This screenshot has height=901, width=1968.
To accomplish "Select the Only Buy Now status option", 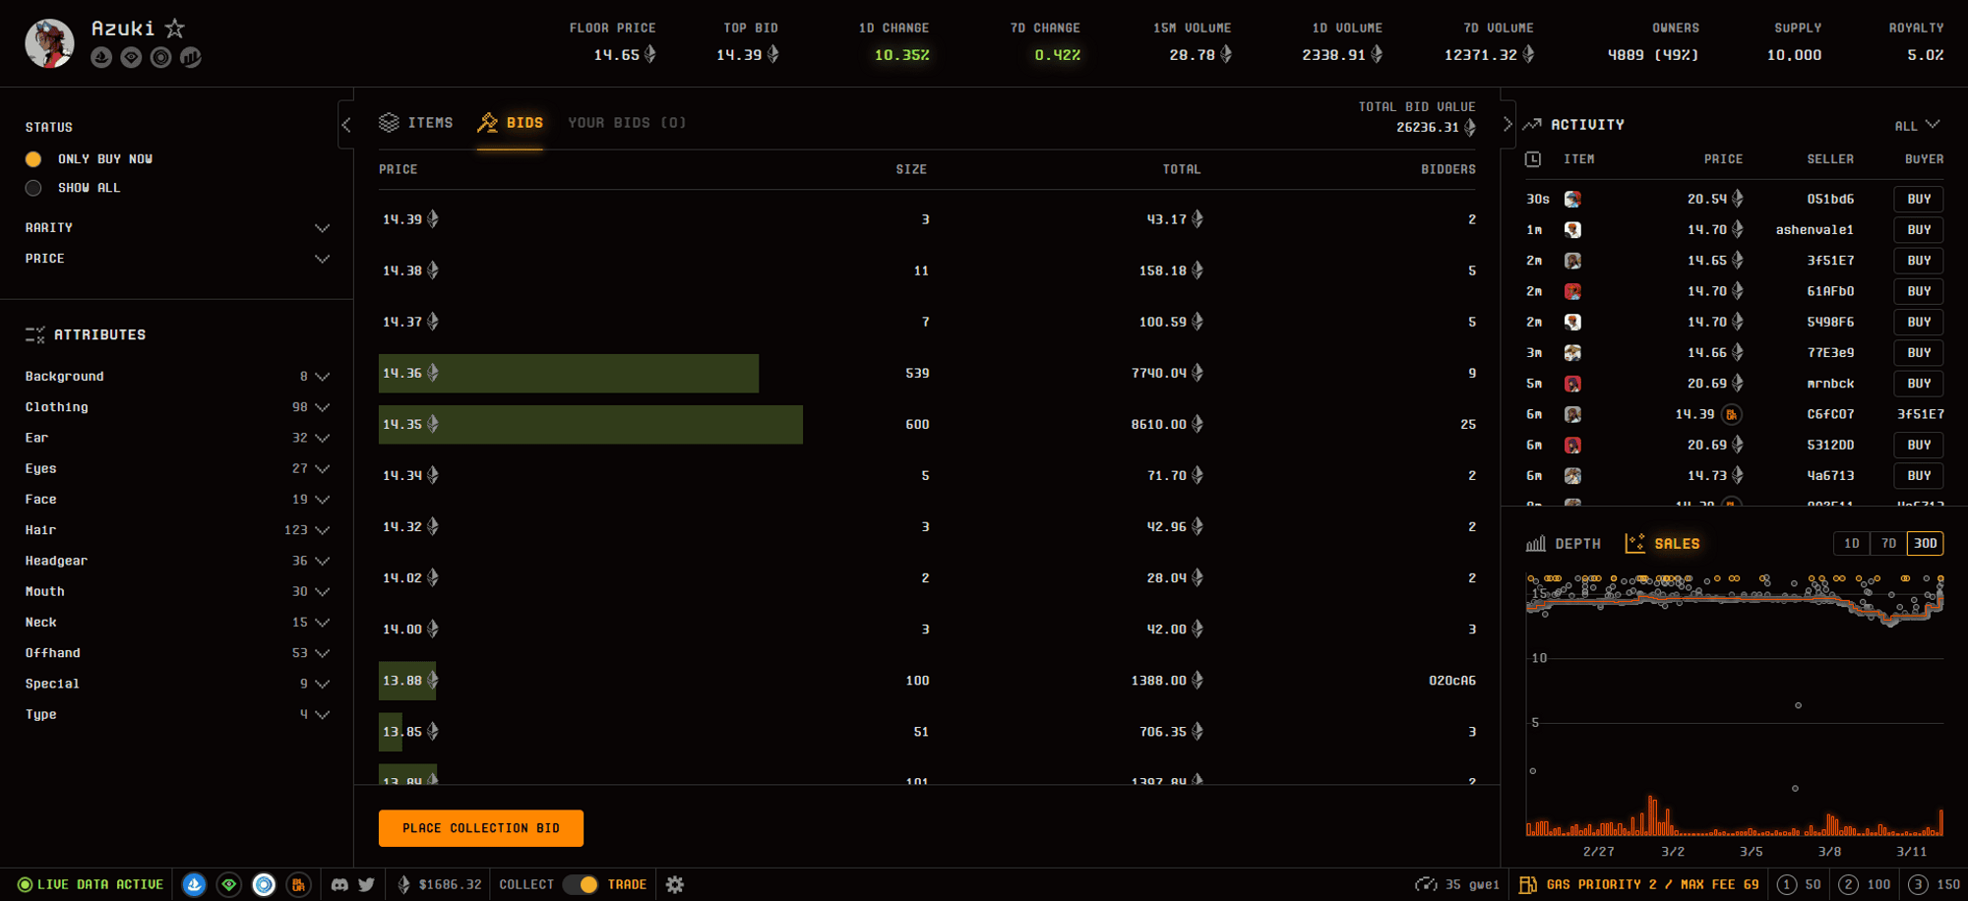I will click(33, 159).
